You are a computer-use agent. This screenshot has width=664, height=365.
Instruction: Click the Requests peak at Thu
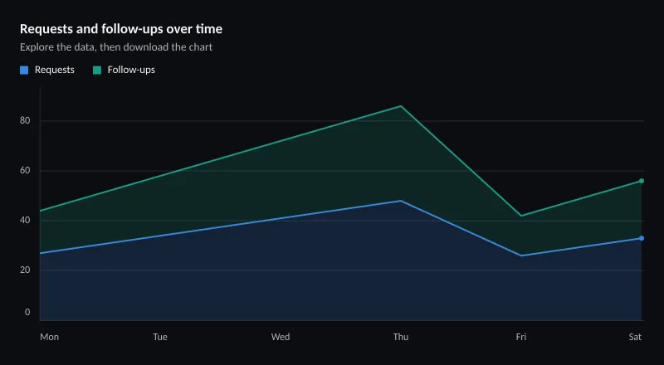[x=401, y=201]
